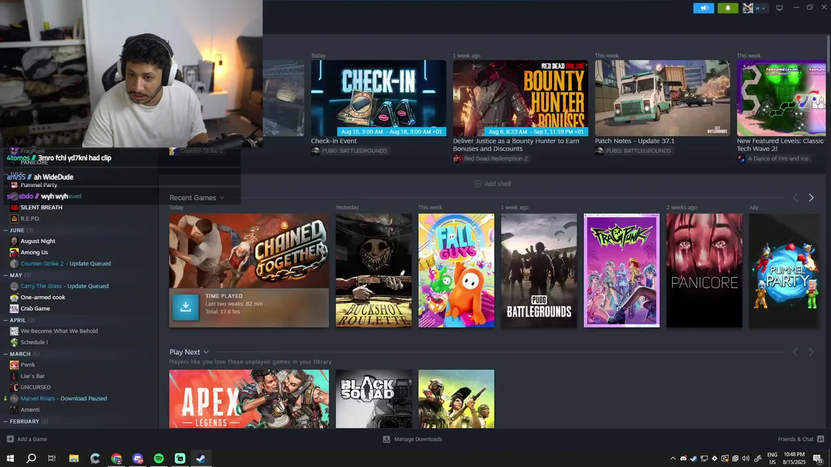
Task: Open Google Chrome from taskbar
Action: point(116,459)
